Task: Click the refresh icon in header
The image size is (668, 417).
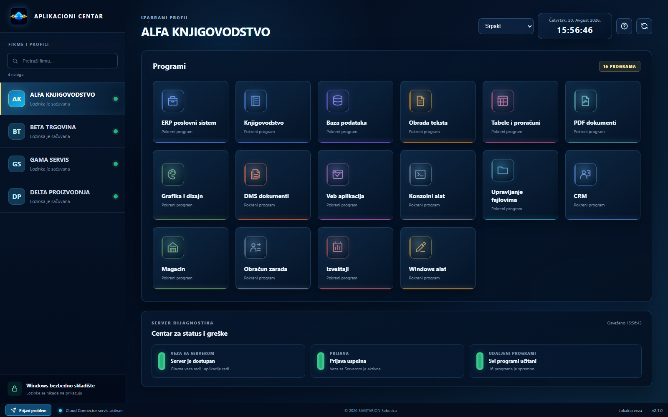Action: point(644,26)
